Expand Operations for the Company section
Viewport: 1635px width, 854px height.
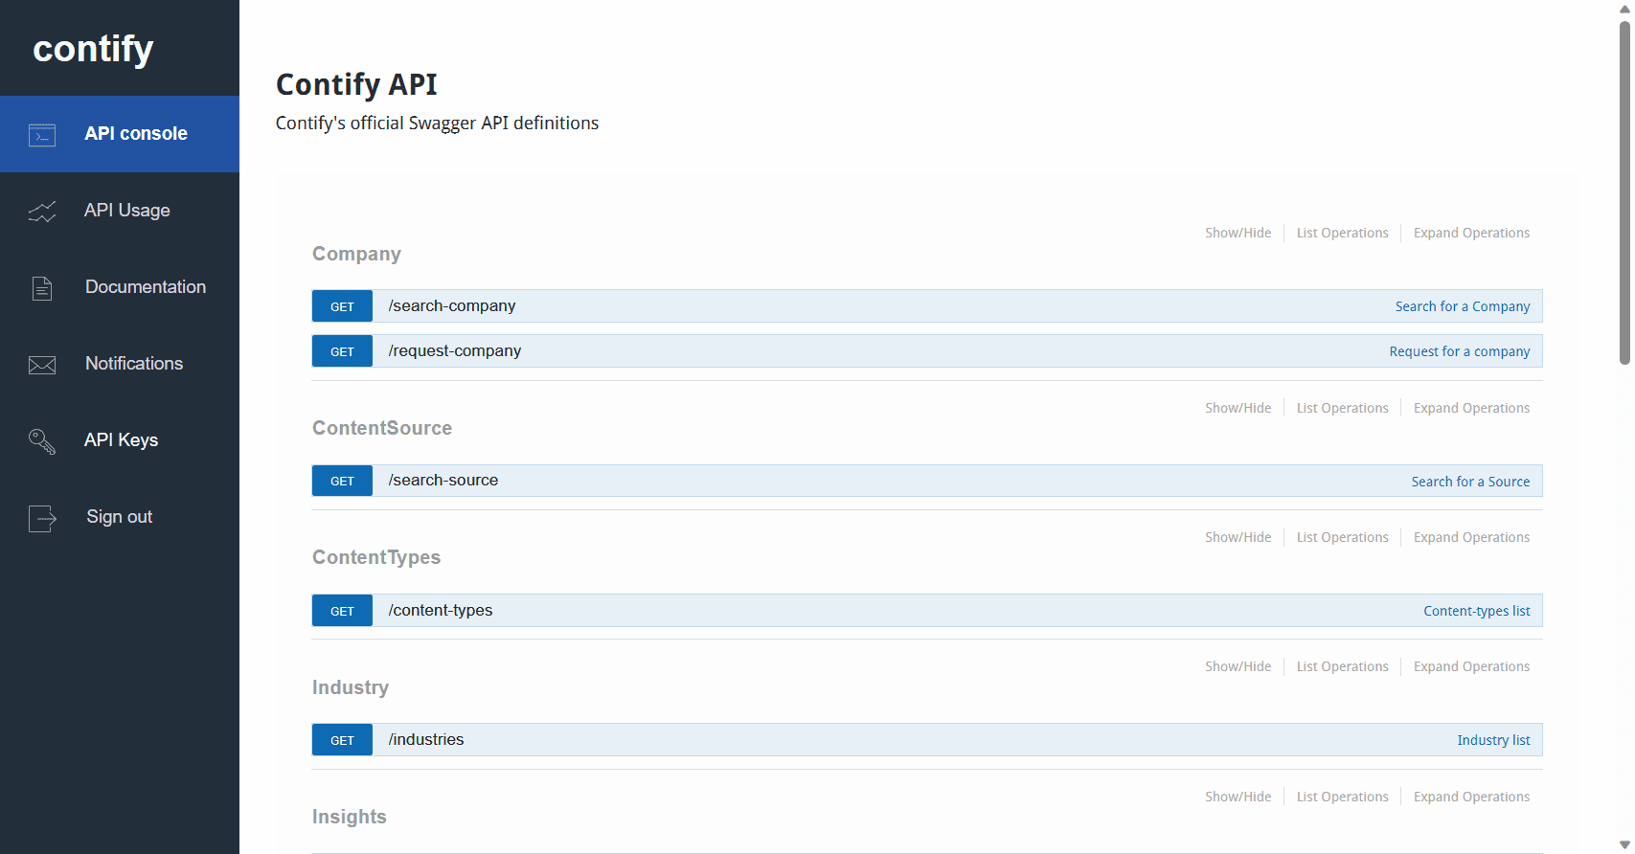pyautogui.click(x=1471, y=233)
